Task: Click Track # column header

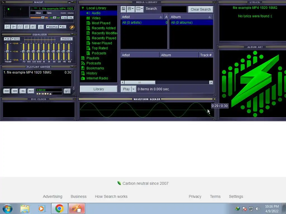Action: tap(206, 55)
